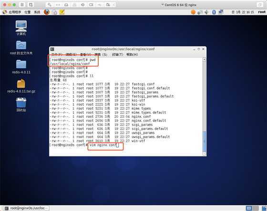Select the redis-4.0.11 folder desktop icon

(x=21, y=67)
